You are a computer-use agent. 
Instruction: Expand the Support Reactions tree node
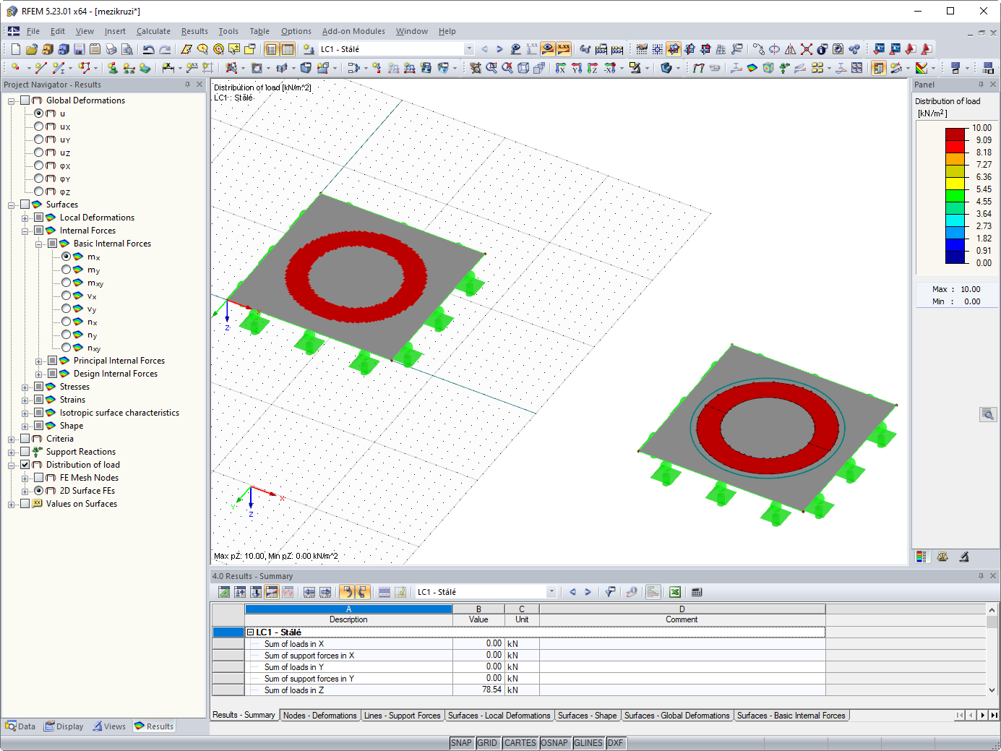coord(12,452)
